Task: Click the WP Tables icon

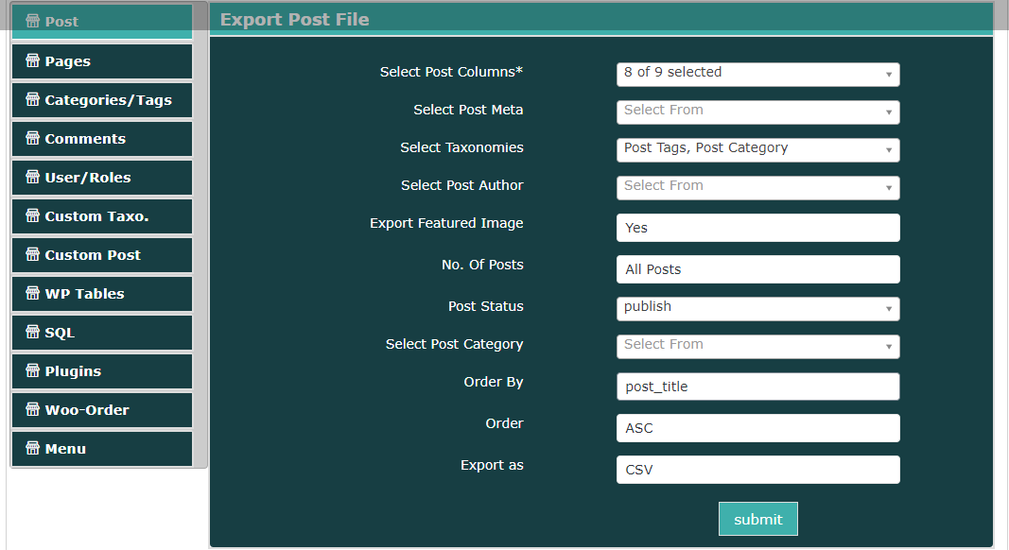Action: [x=33, y=293]
